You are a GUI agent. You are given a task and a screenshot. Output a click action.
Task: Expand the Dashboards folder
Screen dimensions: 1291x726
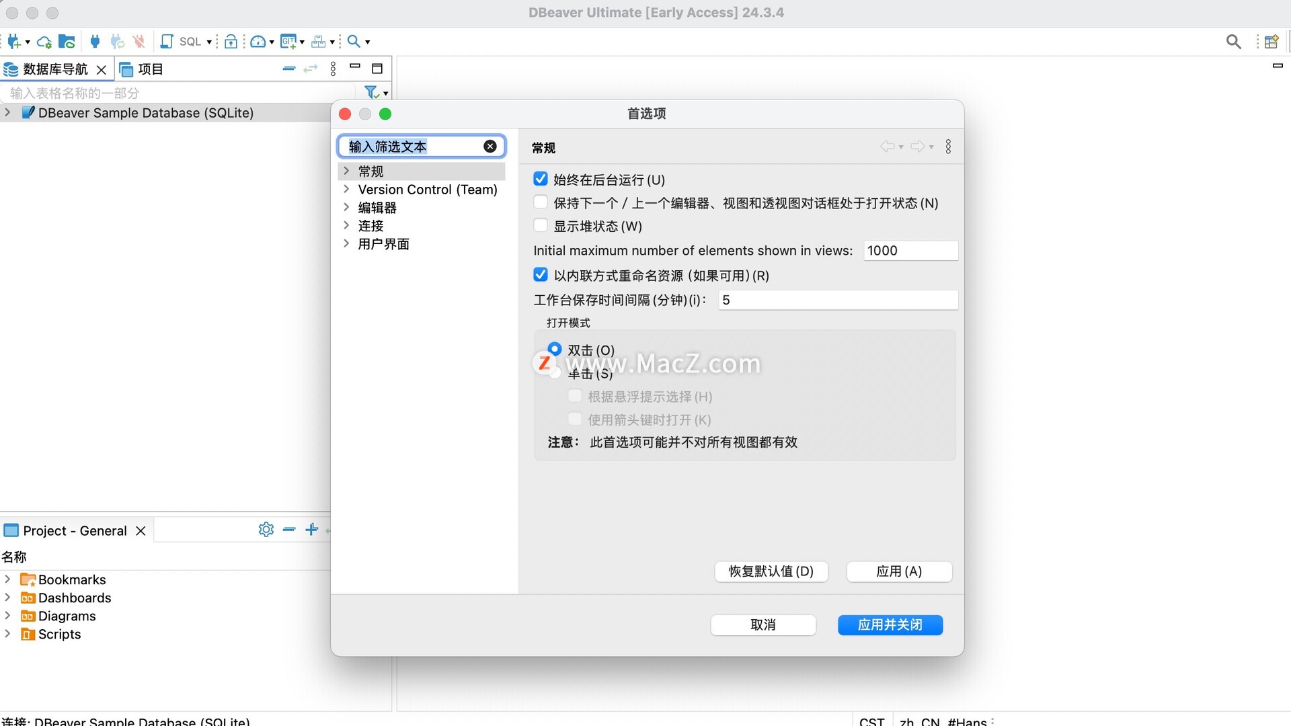(x=7, y=597)
